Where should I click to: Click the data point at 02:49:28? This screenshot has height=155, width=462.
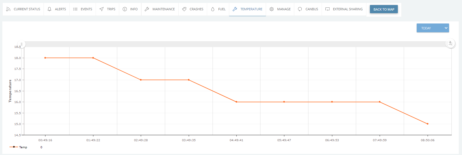(x=141, y=80)
